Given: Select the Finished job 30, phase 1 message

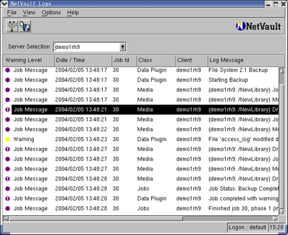Looking at the screenshot, I should 243,209.
